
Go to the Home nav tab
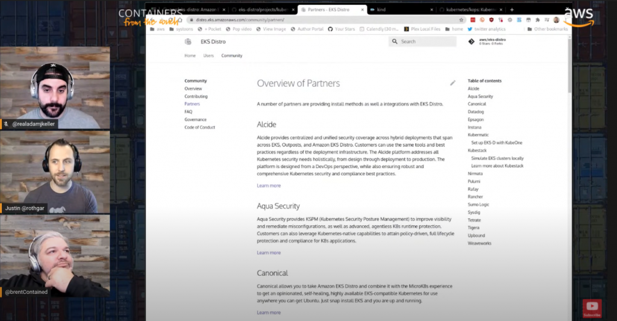190,56
